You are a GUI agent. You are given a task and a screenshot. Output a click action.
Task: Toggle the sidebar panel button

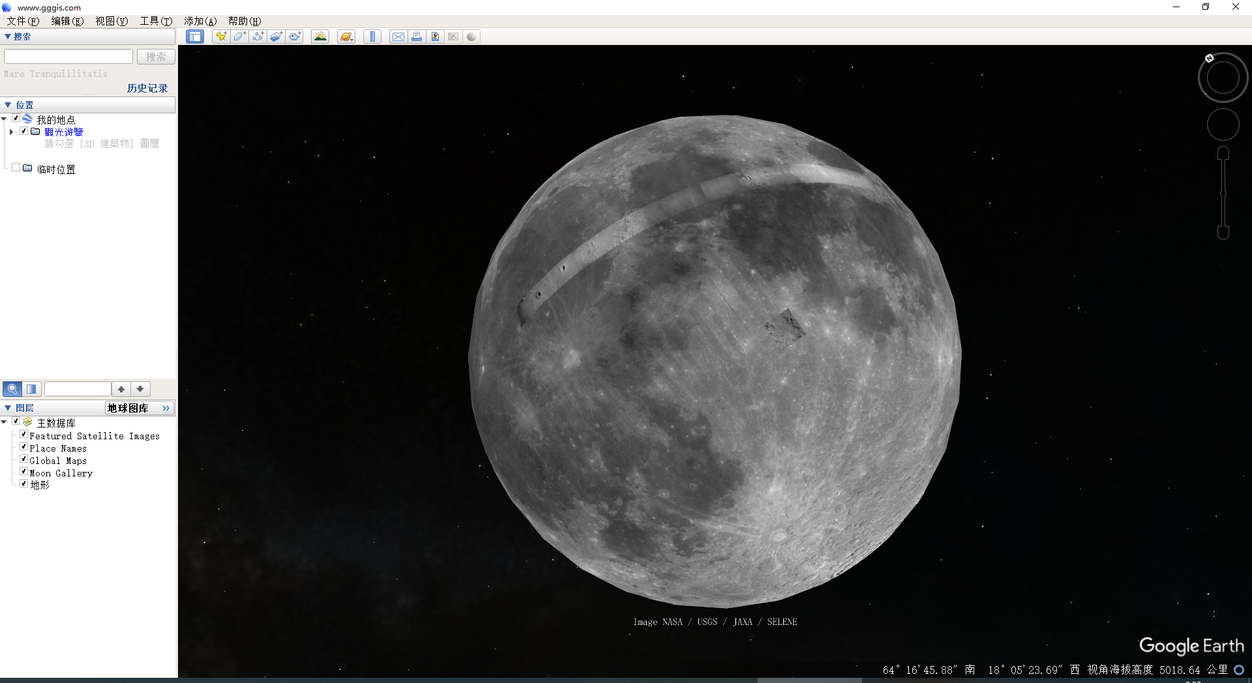(x=194, y=36)
